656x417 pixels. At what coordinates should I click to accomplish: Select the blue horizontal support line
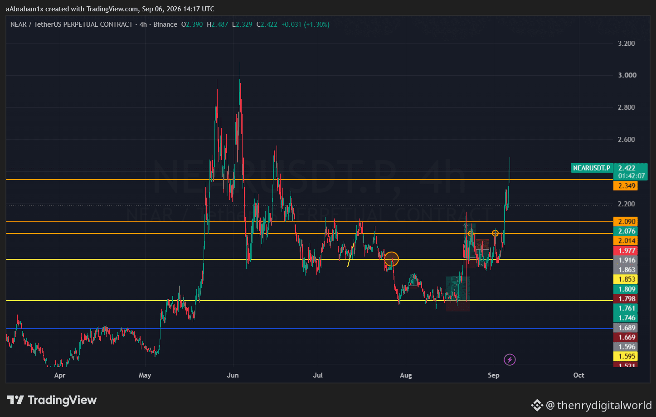(309, 328)
